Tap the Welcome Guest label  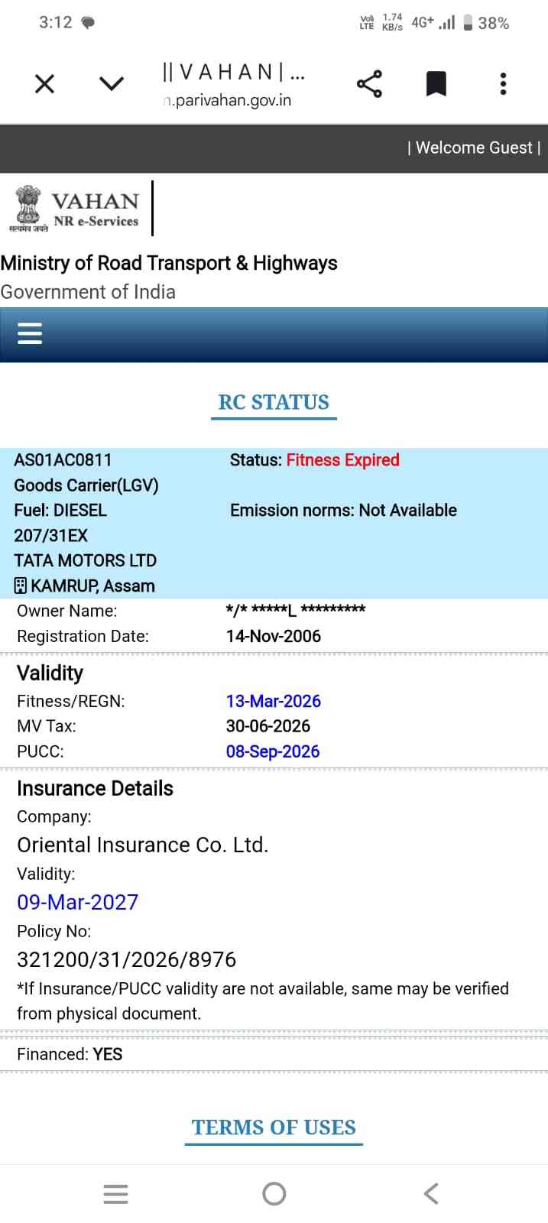[x=474, y=148]
